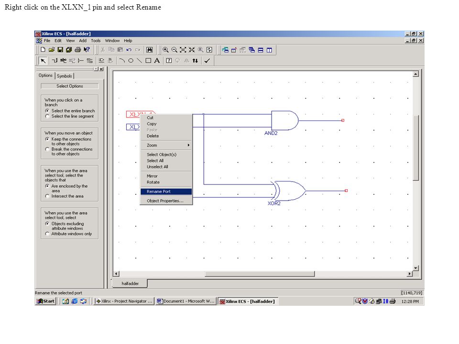Choose Objects excluding attribute windows
Viewport: 459px width, 344px height.
[65, 226]
